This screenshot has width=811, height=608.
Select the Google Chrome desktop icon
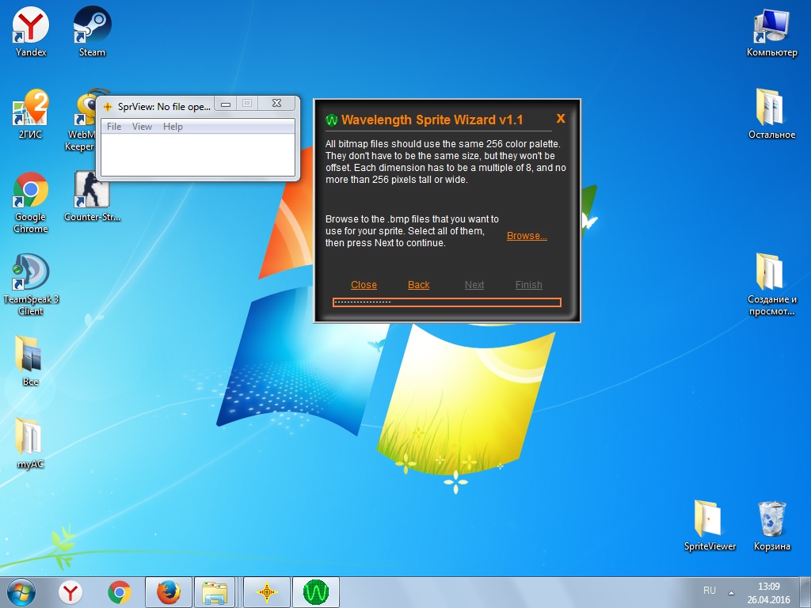coord(31,202)
